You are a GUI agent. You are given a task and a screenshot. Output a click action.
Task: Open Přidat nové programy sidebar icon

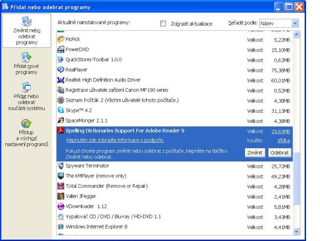coord(26,57)
